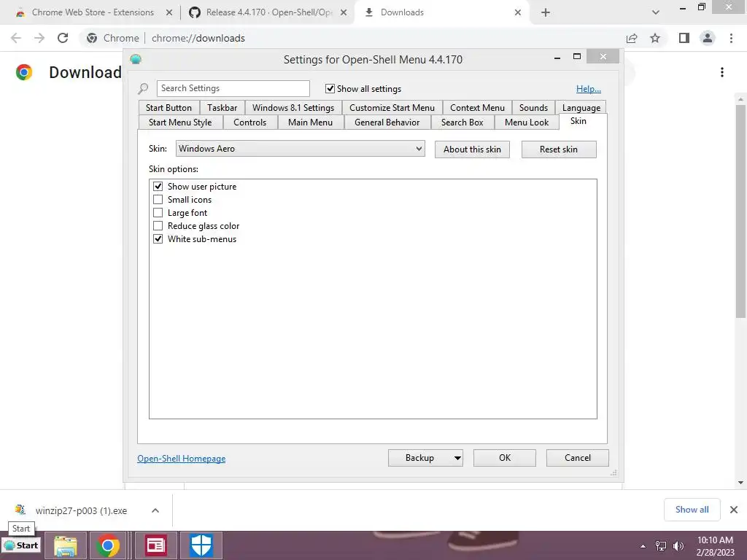Open new Chrome tab with plus icon
747x560 pixels.
[546, 12]
